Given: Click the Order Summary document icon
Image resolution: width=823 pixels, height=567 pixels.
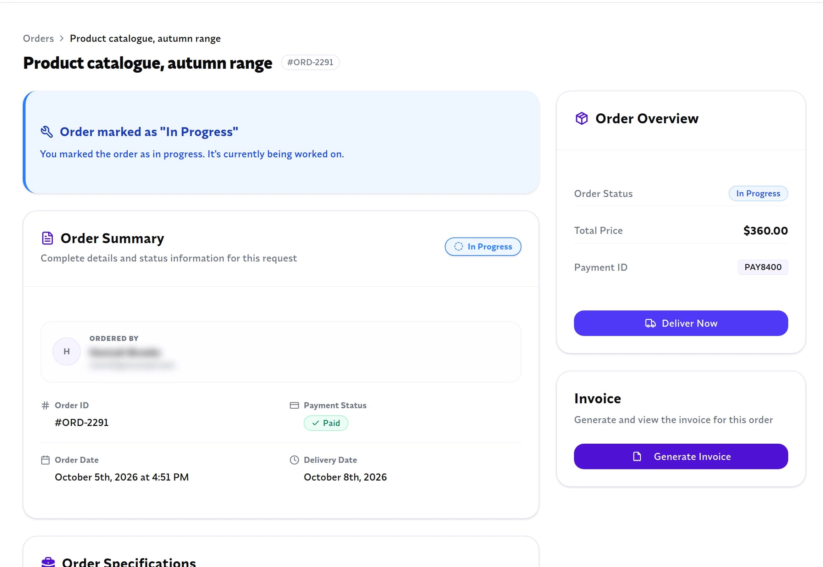Looking at the screenshot, I should tap(47, 238).
